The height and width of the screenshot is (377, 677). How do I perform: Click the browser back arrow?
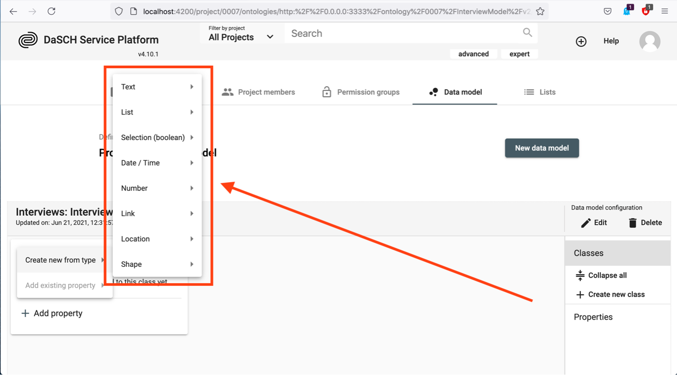13,11
